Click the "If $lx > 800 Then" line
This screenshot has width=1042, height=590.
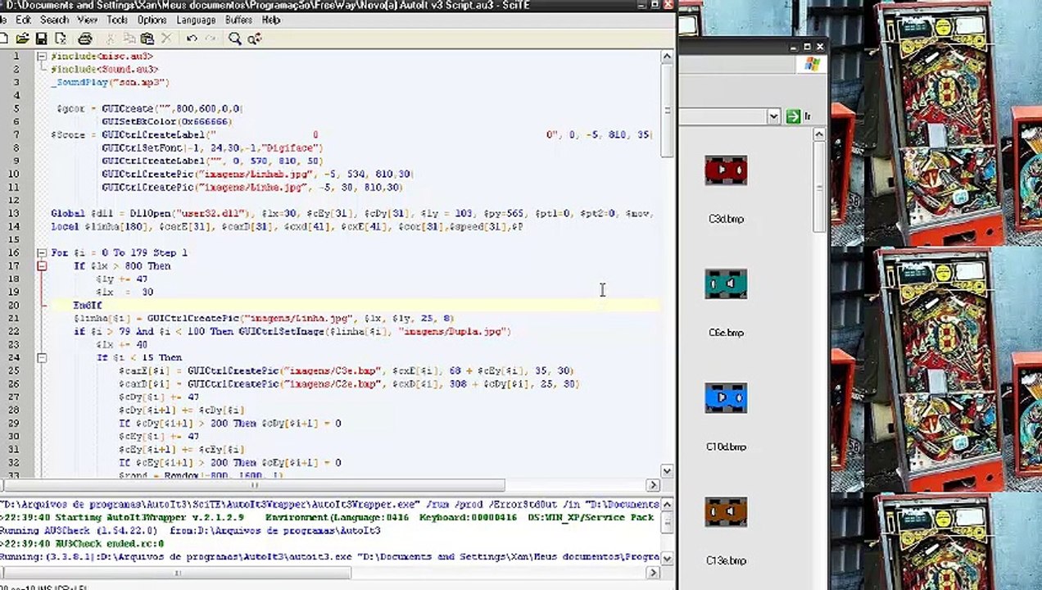tap(122, 265)
